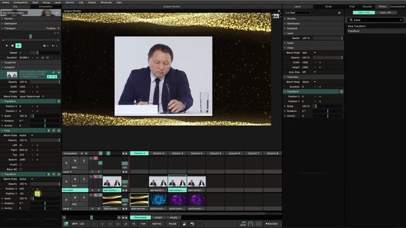Image resolution: width=406 pixels, height=228 pixels.
Task: Click the Crop effect preset P icon
Action: [53, 130]
